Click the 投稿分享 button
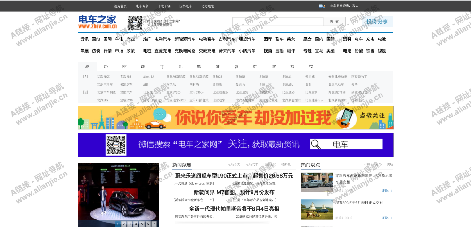The width and height of the screenshot is (471, 227). point(377,22)
